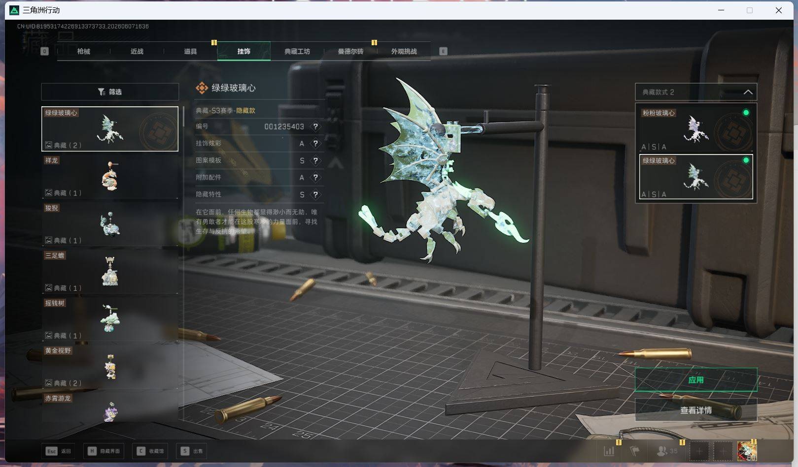Screen dimensions: 798x467
Task: Select the 摇钱树 charm item
Action: pos(110,319)
